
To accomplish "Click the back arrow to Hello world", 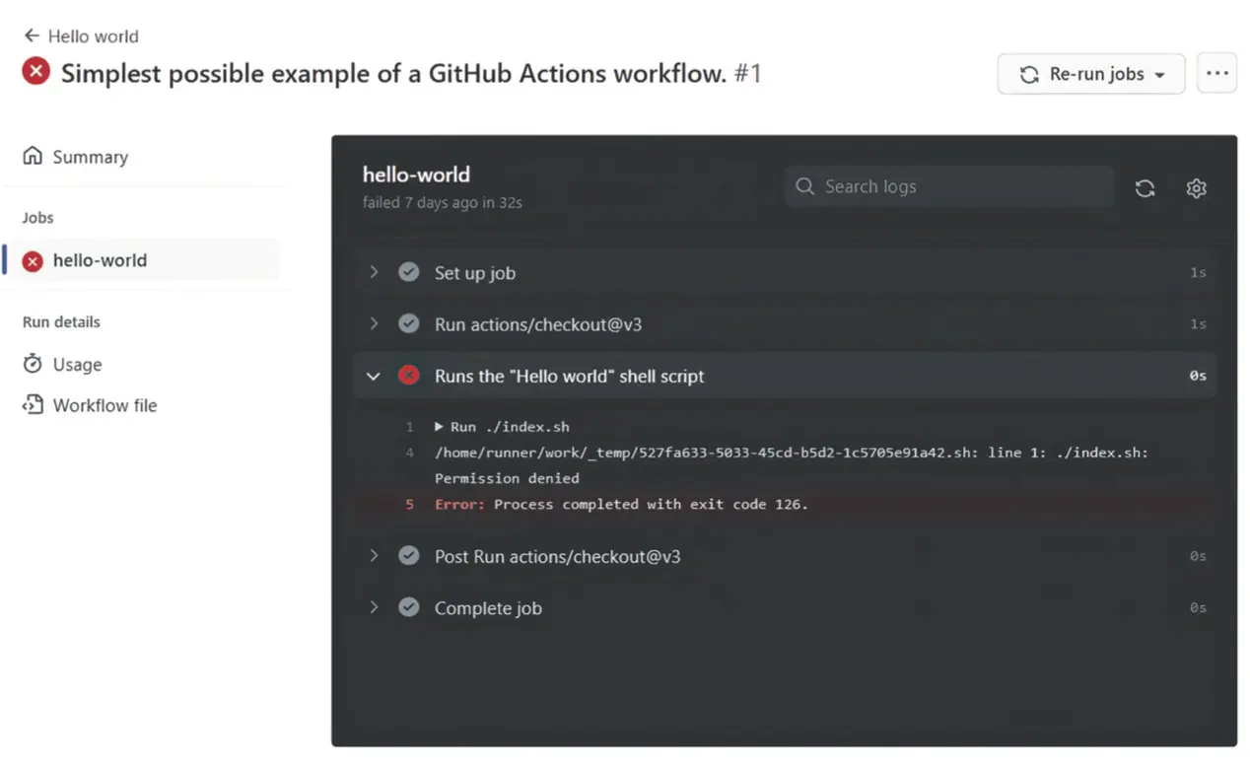I will point(32,36).
